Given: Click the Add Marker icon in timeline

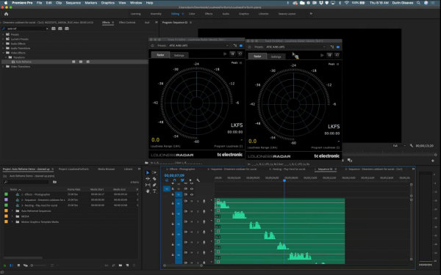Looking at the screenshot, I should (x=190, y=180).
